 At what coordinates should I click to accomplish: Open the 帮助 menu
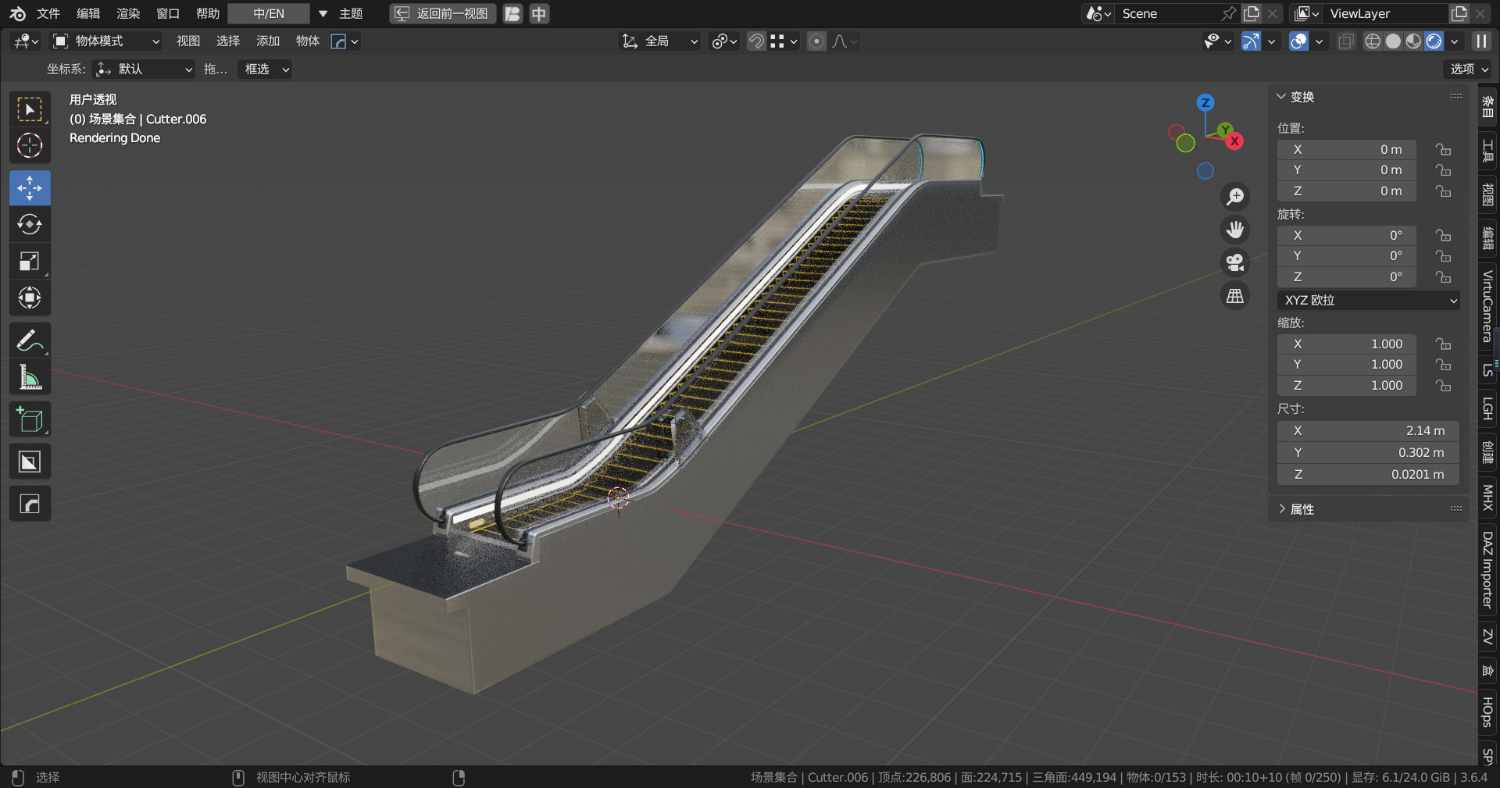coord(208,13)
